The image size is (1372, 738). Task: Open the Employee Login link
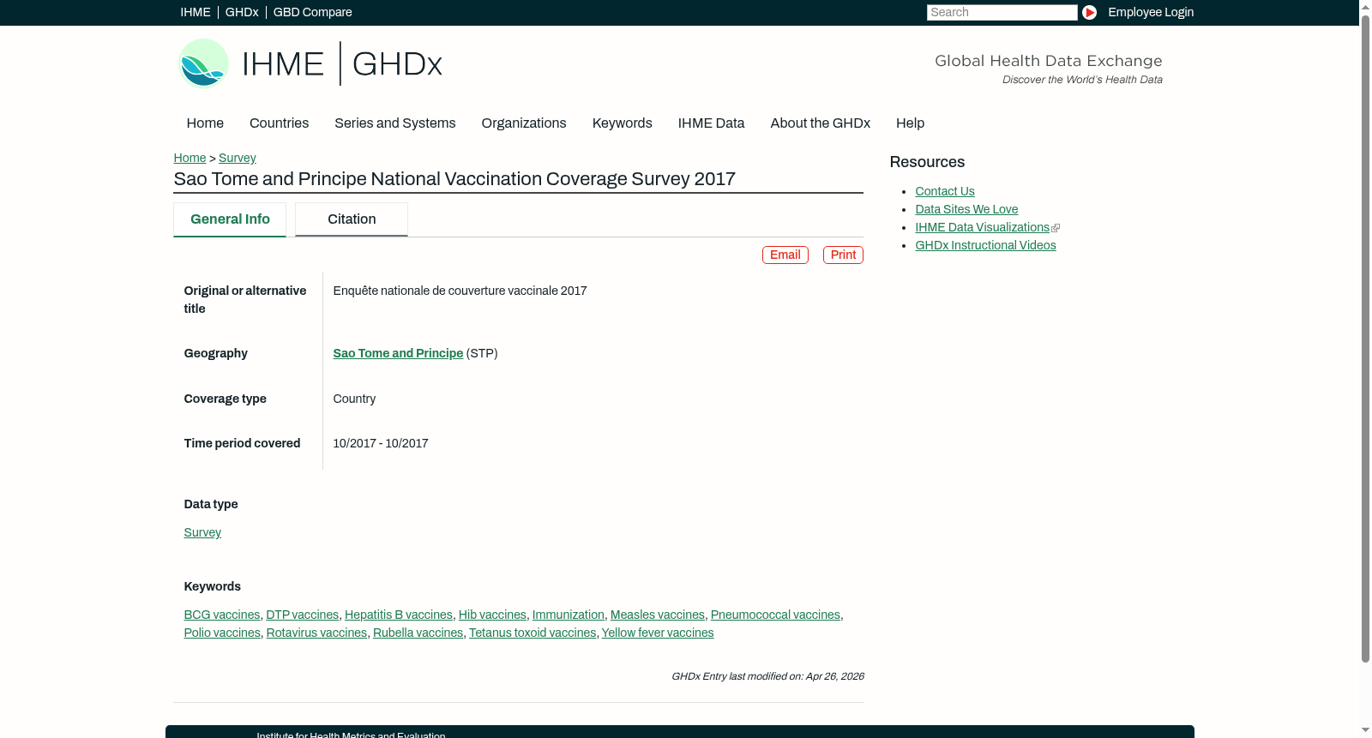[x=1151, y=12]
